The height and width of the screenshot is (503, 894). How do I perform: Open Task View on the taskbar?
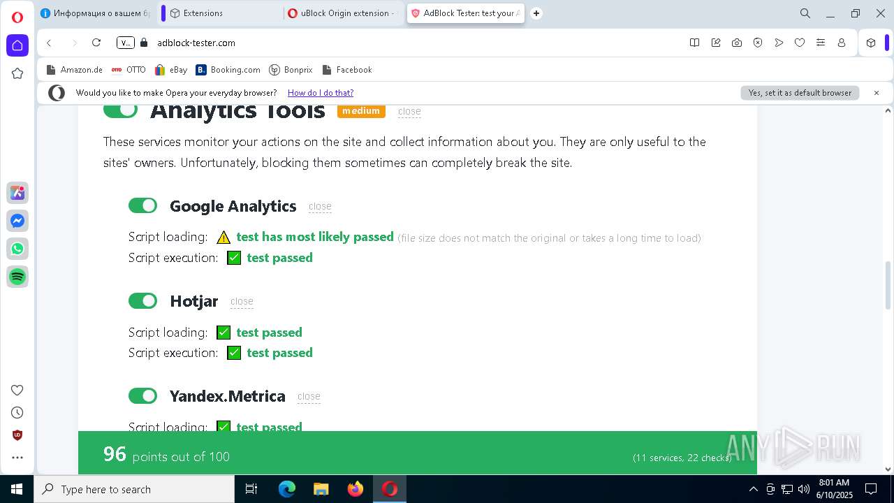tap(251, 489)
